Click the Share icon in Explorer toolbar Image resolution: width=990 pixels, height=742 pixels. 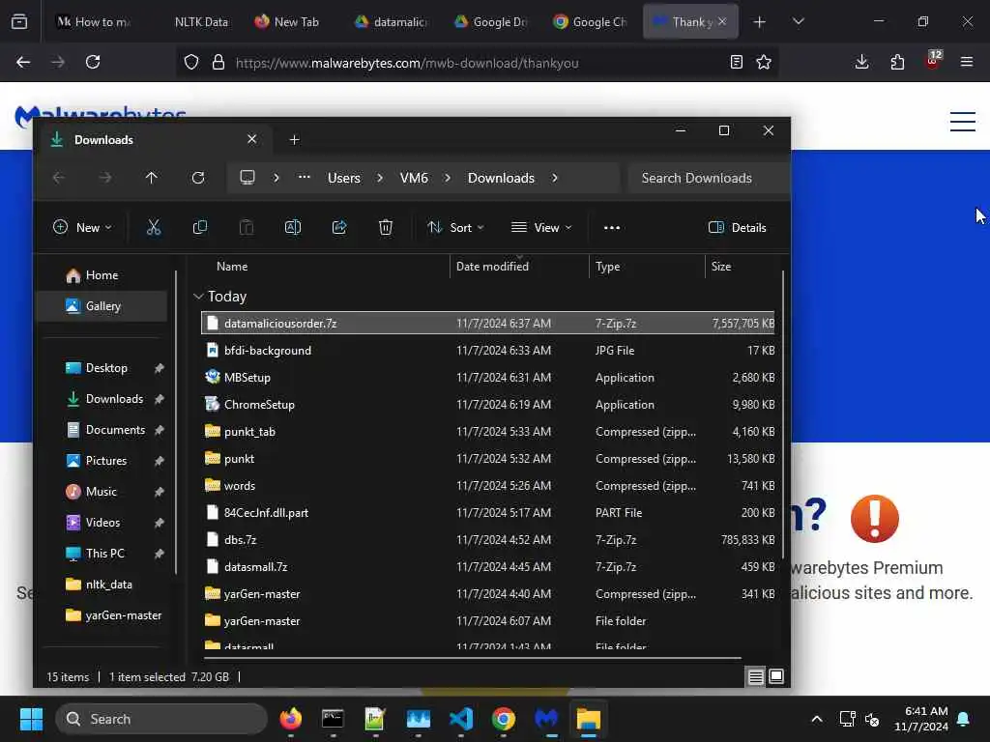(339, 227)
